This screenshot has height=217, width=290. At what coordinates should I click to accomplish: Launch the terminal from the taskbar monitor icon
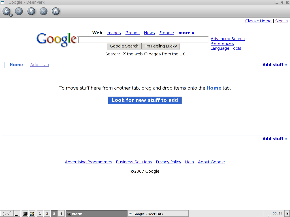point(25,214)
